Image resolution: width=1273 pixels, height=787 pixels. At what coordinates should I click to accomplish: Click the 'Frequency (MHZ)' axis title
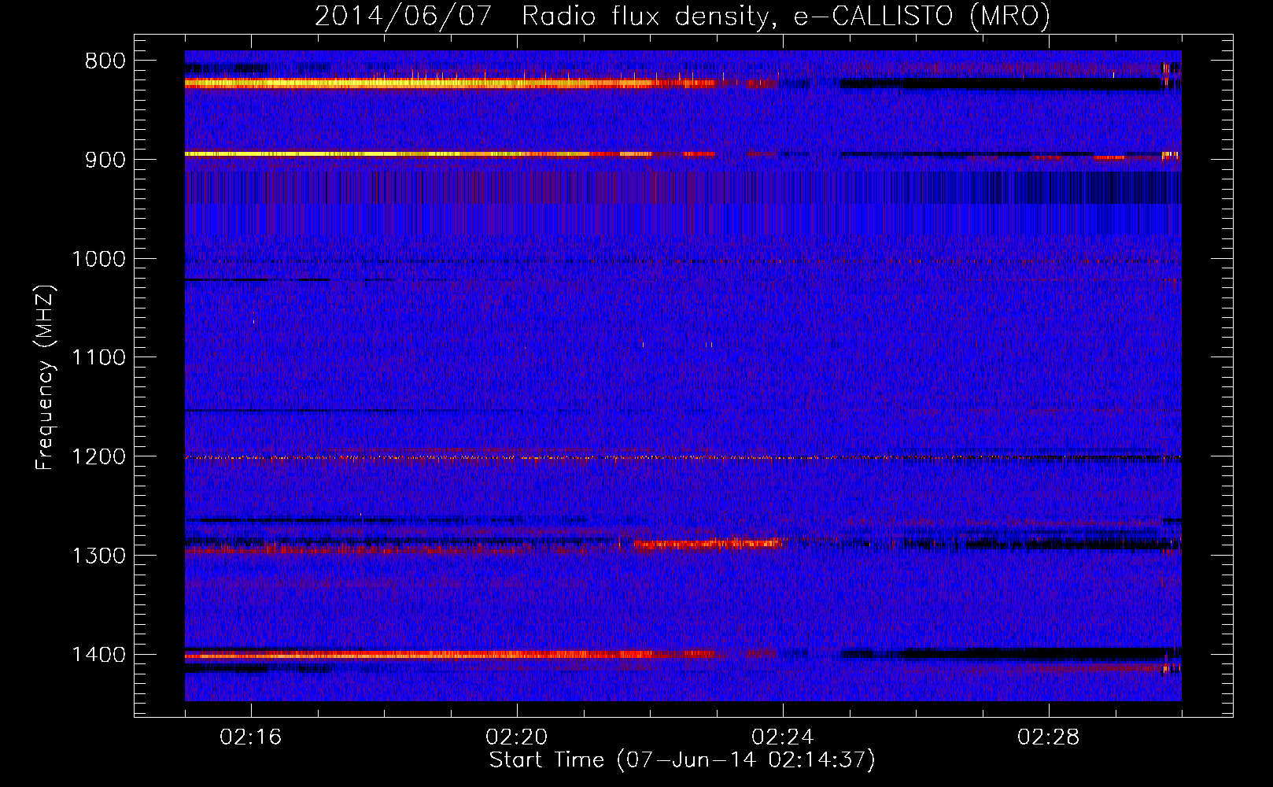coord(45,378)
